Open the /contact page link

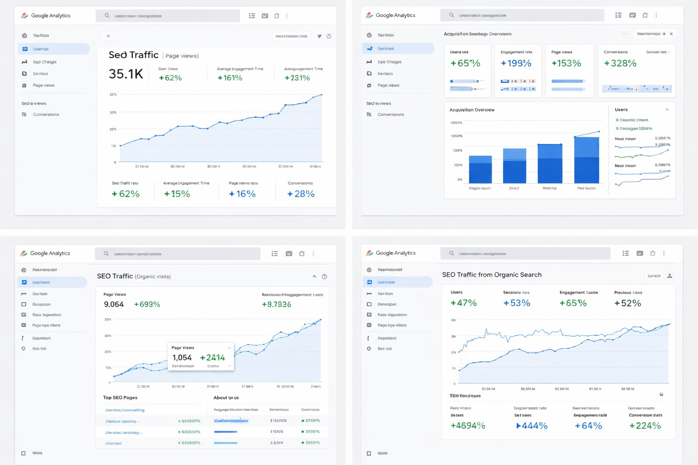(x=113, y=443)
